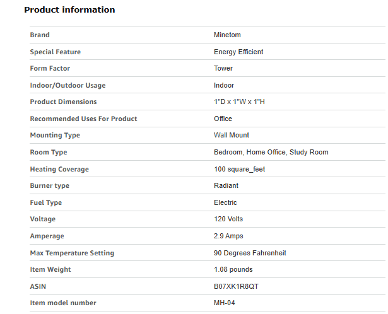Click the 'B07XK1R8QT' ASIN value
Image resolution: width=388 pixels, height=314 pixels.
[236, 286]
